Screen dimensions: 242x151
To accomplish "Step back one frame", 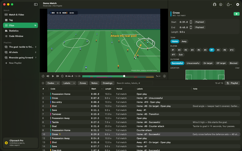I will (x=48, y=76).
